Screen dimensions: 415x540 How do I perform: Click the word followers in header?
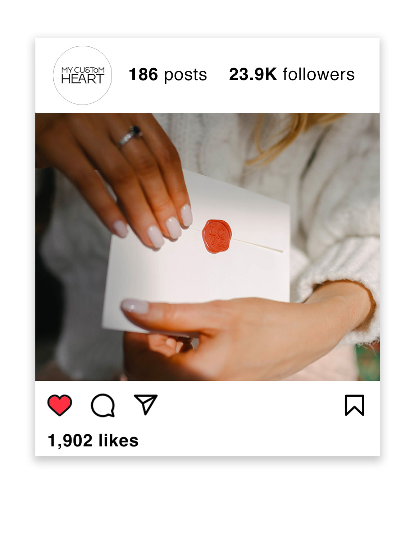point(319,74)
